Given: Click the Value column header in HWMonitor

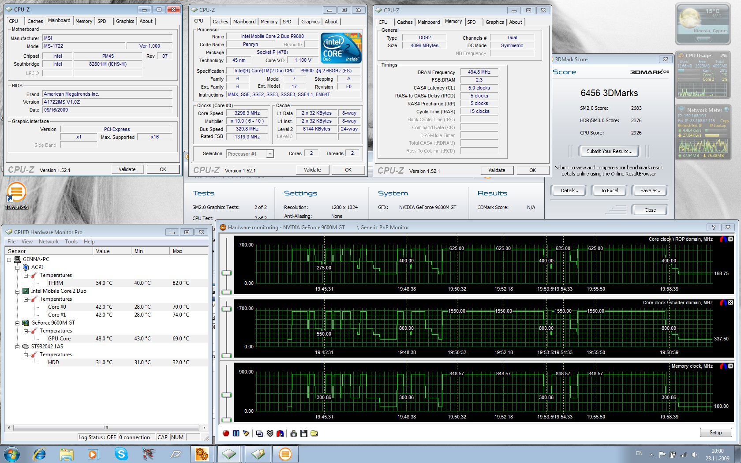Looking at the screenshot, I should [112, 251].
